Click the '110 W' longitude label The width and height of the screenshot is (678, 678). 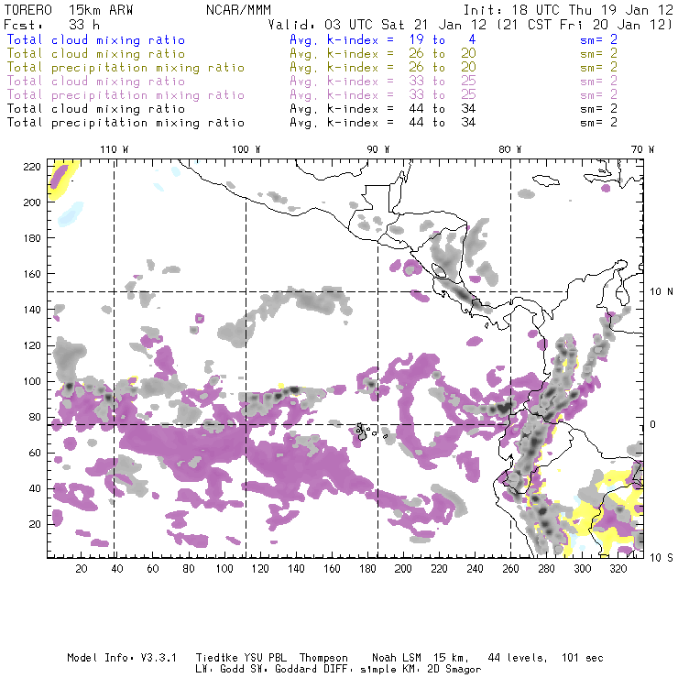tap(115, 149)
